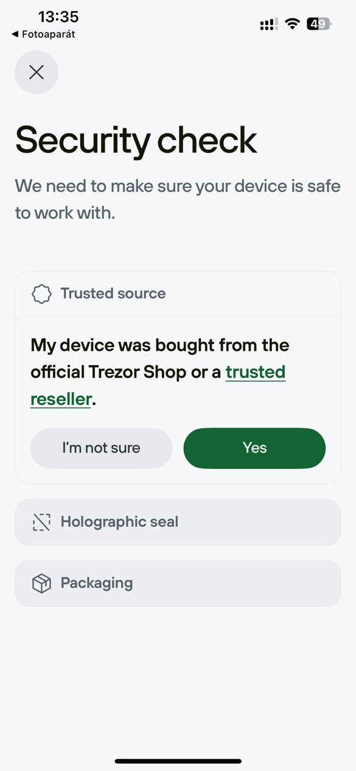The image size is (356, 771).
Task: Tap the battery indicator showing 49
Action: 318,24
